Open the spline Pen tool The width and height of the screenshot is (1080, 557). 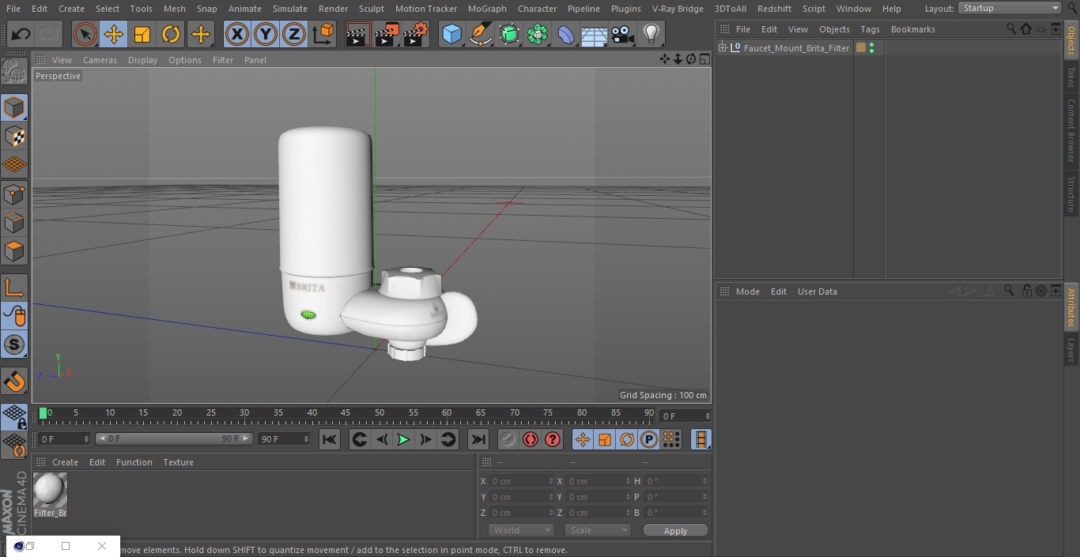click(480, 34)
